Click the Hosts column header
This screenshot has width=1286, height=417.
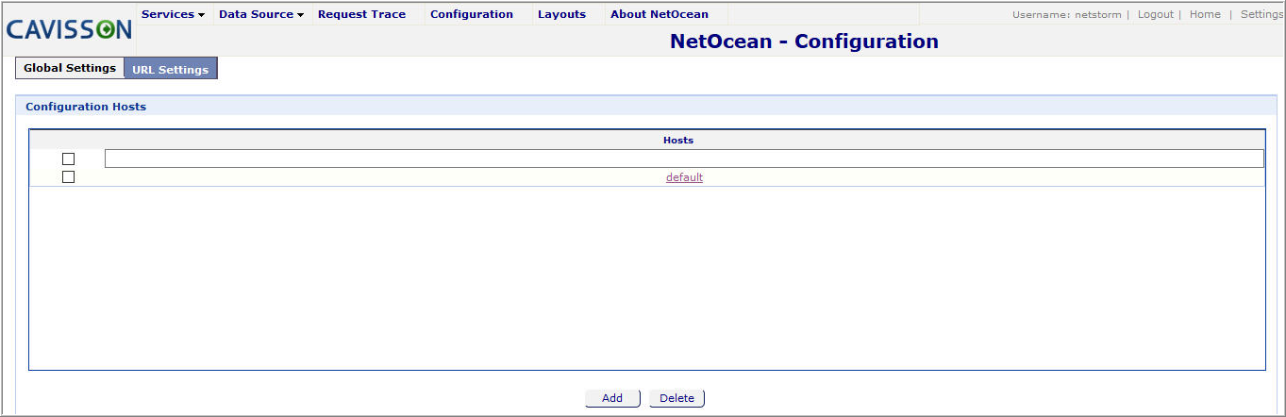(678, 140)
